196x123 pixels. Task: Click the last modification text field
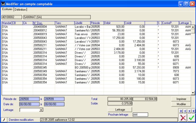(x=109, y=120)
